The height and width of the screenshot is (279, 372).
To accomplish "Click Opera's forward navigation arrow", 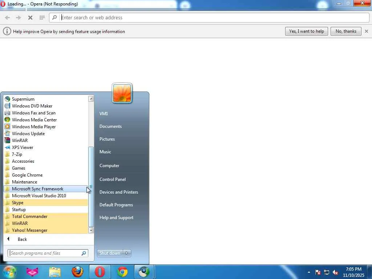I will pos(18,17).
